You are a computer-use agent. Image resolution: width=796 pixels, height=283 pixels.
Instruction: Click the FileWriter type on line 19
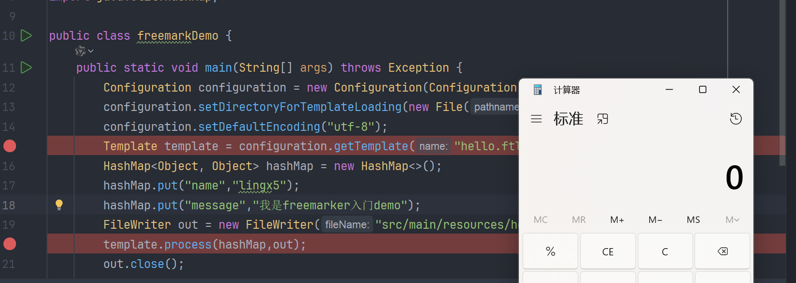coord(137,225)
